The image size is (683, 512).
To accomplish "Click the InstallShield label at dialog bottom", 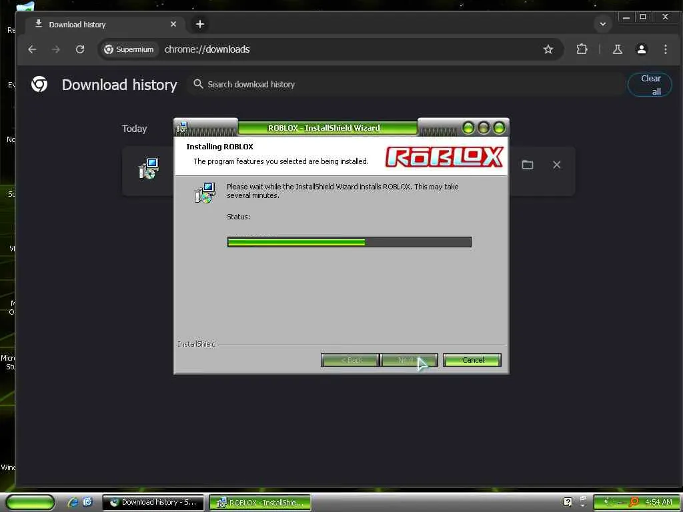I will [x=197, y=344].
